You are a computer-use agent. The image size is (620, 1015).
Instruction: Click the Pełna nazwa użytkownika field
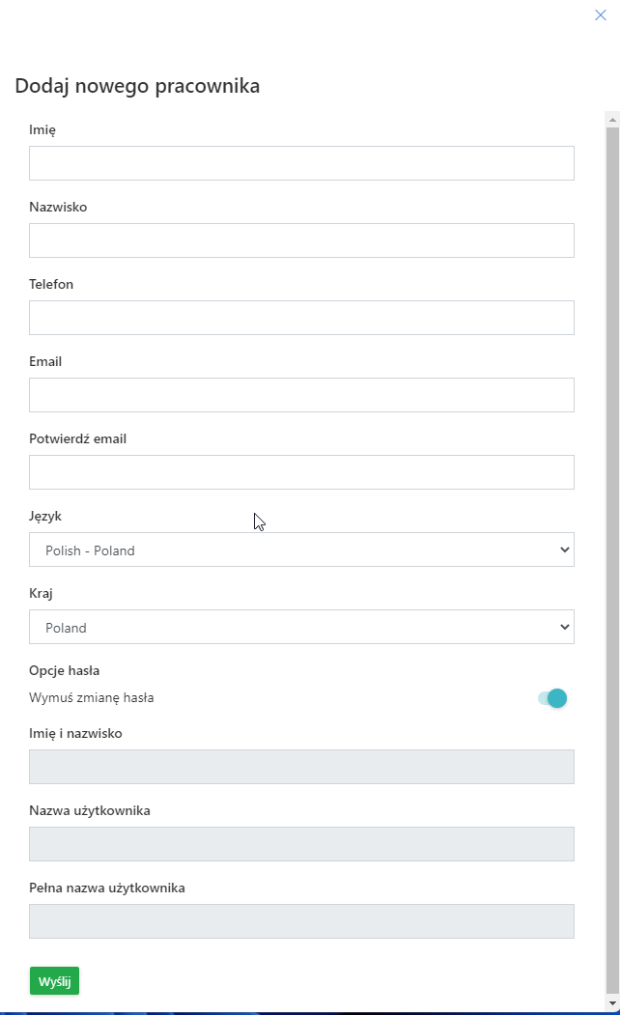pos(301,921)
